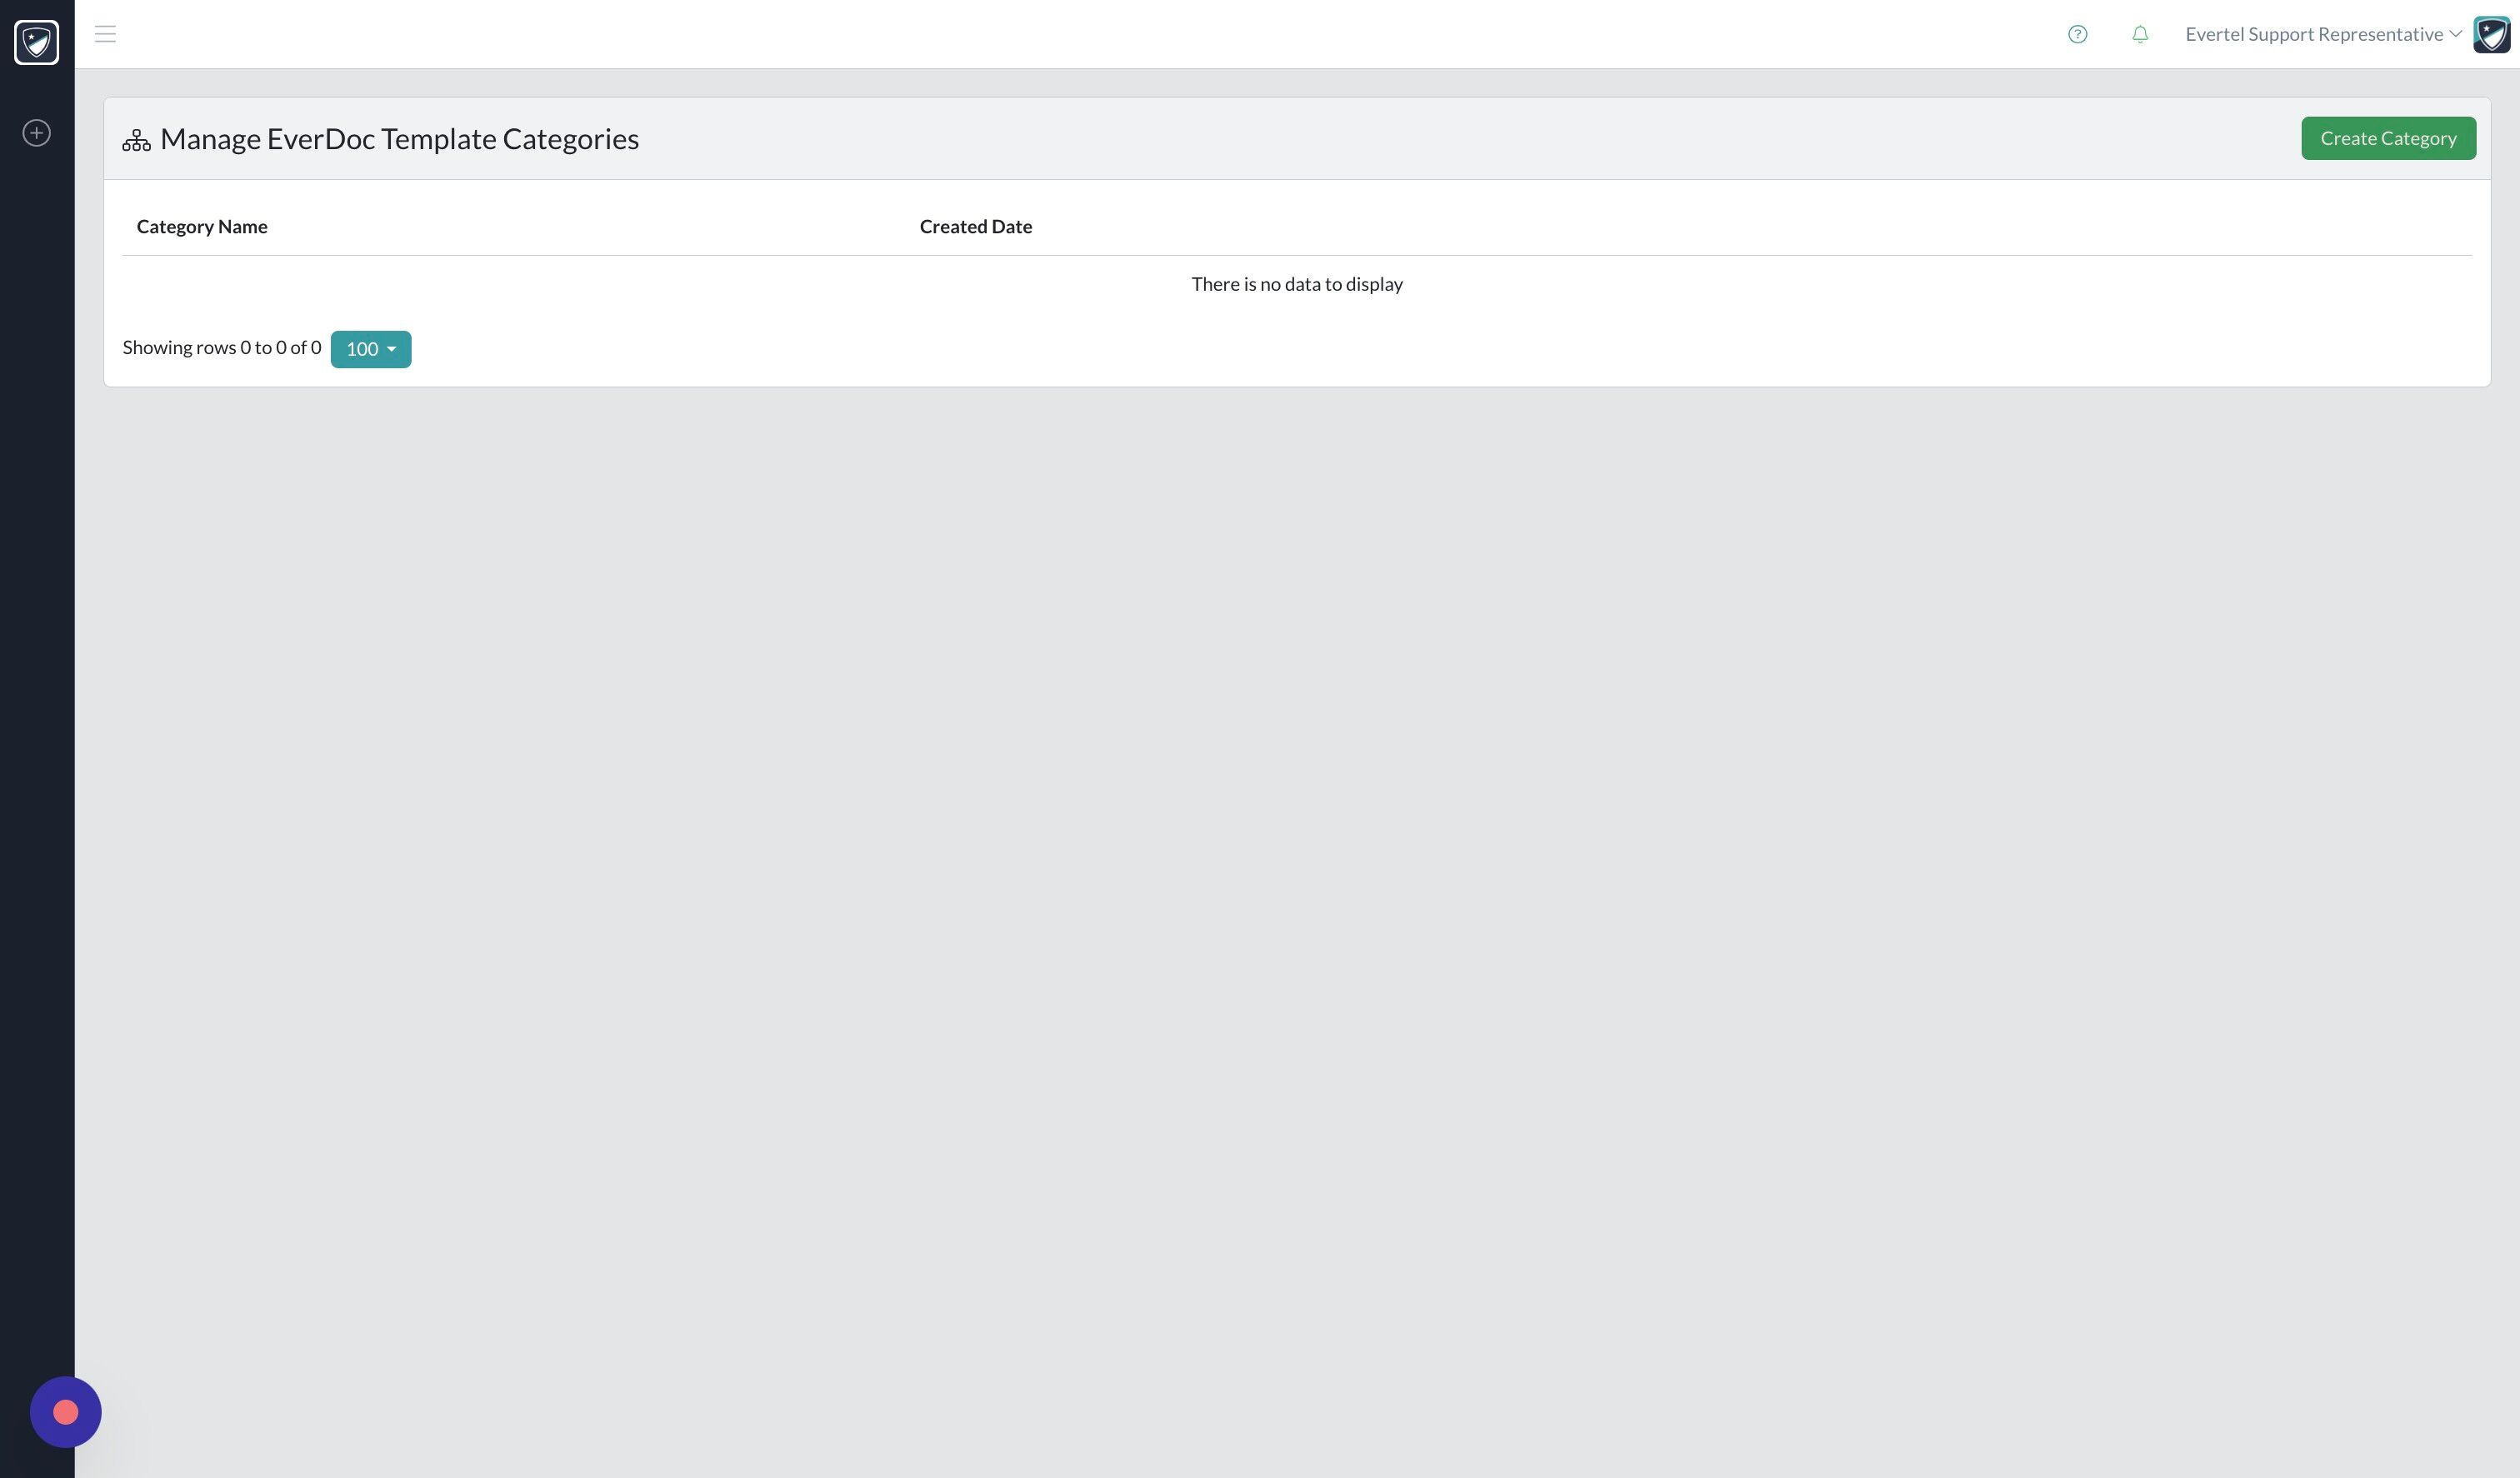The image size is (2520, 1478).
Task: Toggle the hamburger menu icon
Action: point(105,34)
